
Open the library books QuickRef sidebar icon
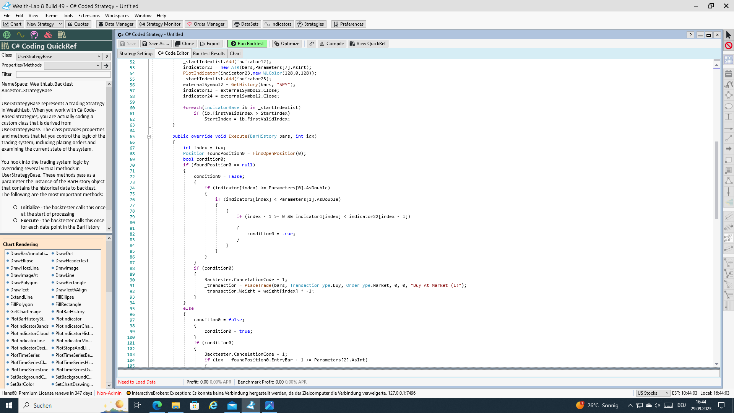point(62,35)
